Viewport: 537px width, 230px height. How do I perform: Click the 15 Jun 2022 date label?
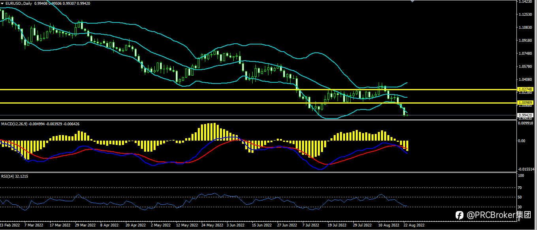tap(262, 226)
